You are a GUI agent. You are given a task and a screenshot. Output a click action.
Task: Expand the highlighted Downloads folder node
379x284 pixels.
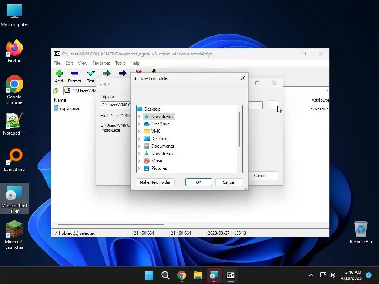tap(139, 116)
